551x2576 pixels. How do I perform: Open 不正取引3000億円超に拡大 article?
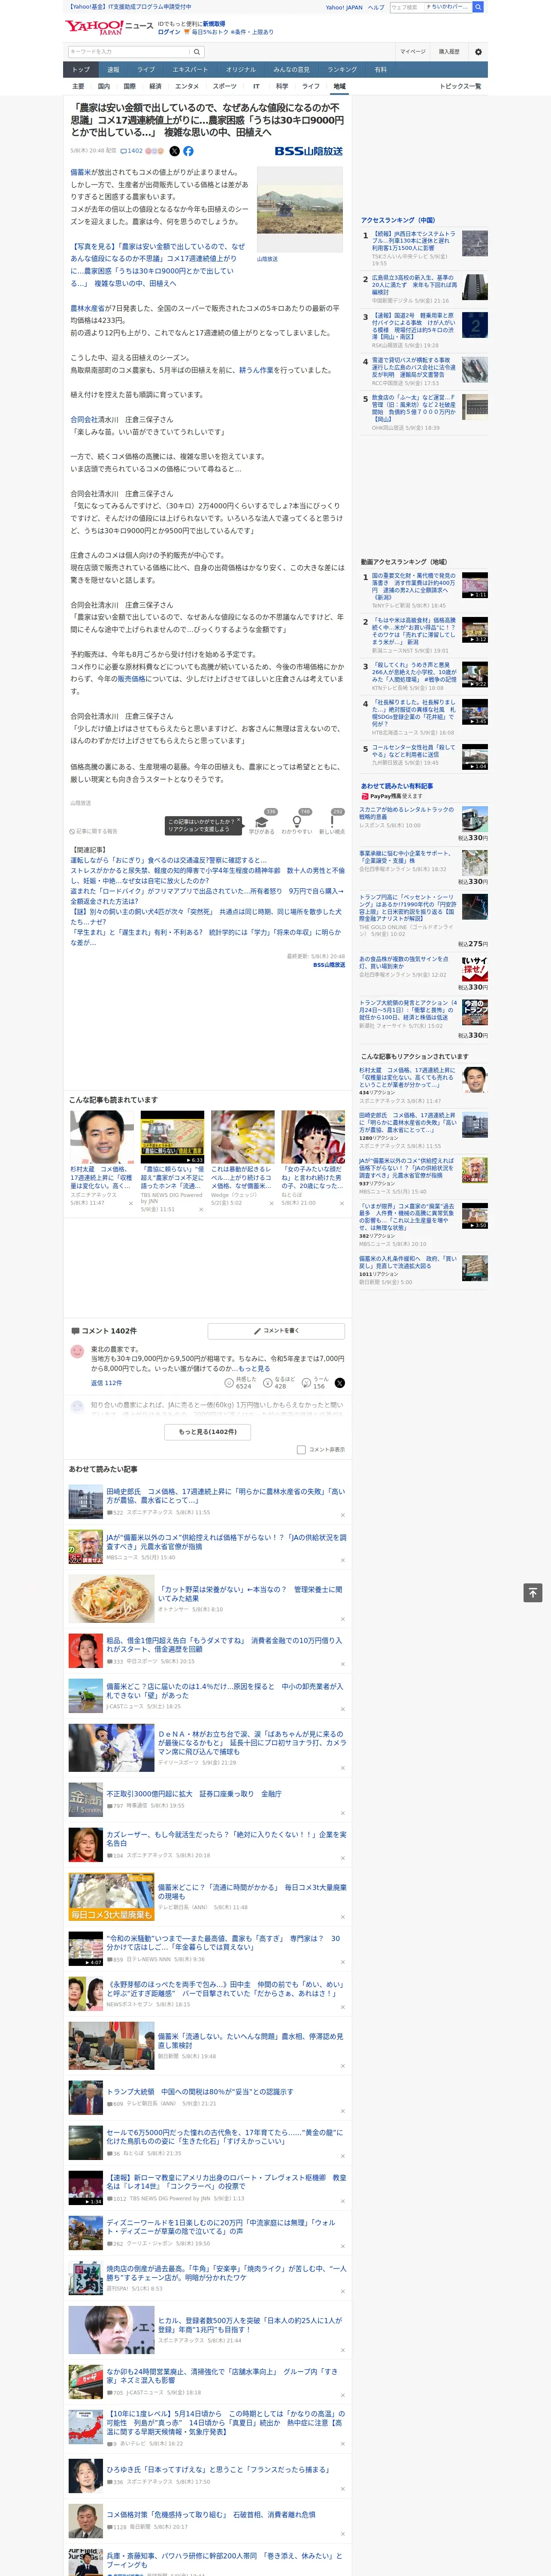[194, 1794]
